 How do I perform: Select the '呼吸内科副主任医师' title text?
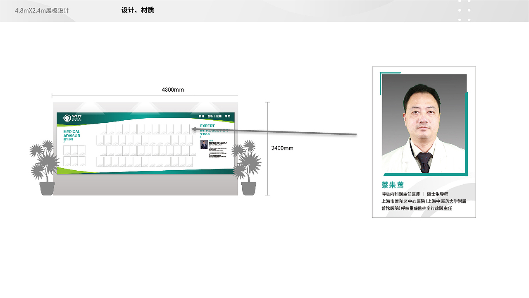click(400, 194)
